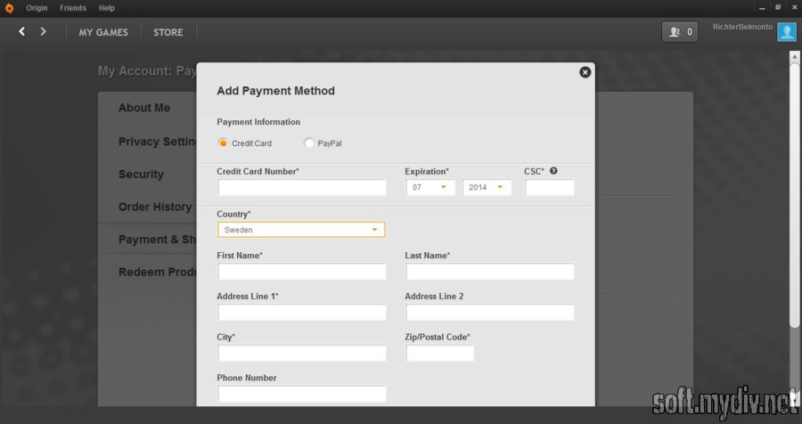Viewport: 802px width, 424px height.
Task: Click the RichterBelmonto username
Action: [742, 27]
